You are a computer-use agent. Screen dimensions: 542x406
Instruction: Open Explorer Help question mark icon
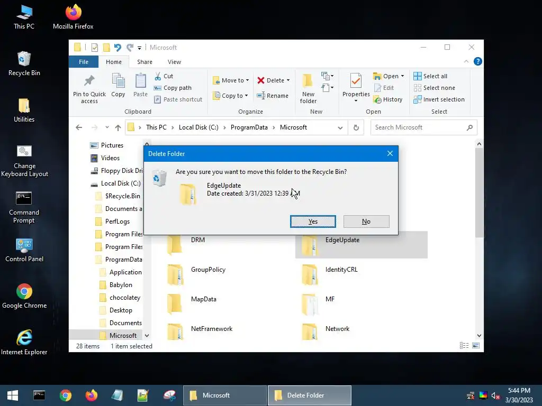tap(478, 61)
